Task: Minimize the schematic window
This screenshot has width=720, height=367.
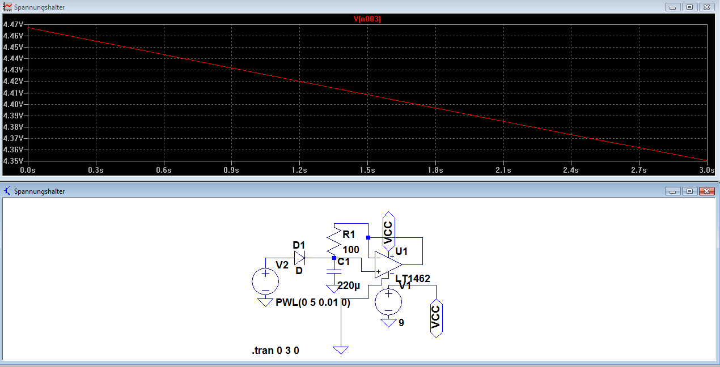Action: (674, 191)
